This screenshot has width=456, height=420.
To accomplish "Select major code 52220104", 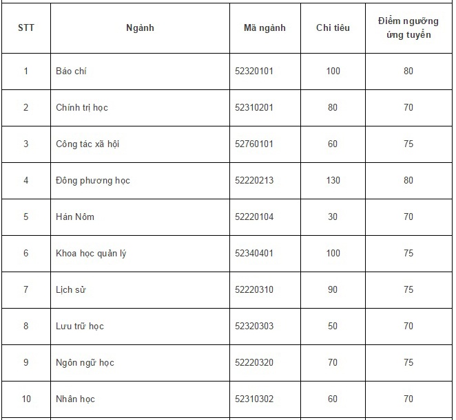I will pyautogui.click(x=254, y=217).
